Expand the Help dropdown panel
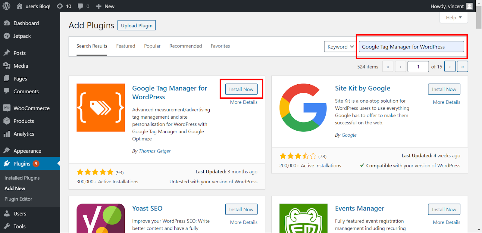 coord(454,17)
